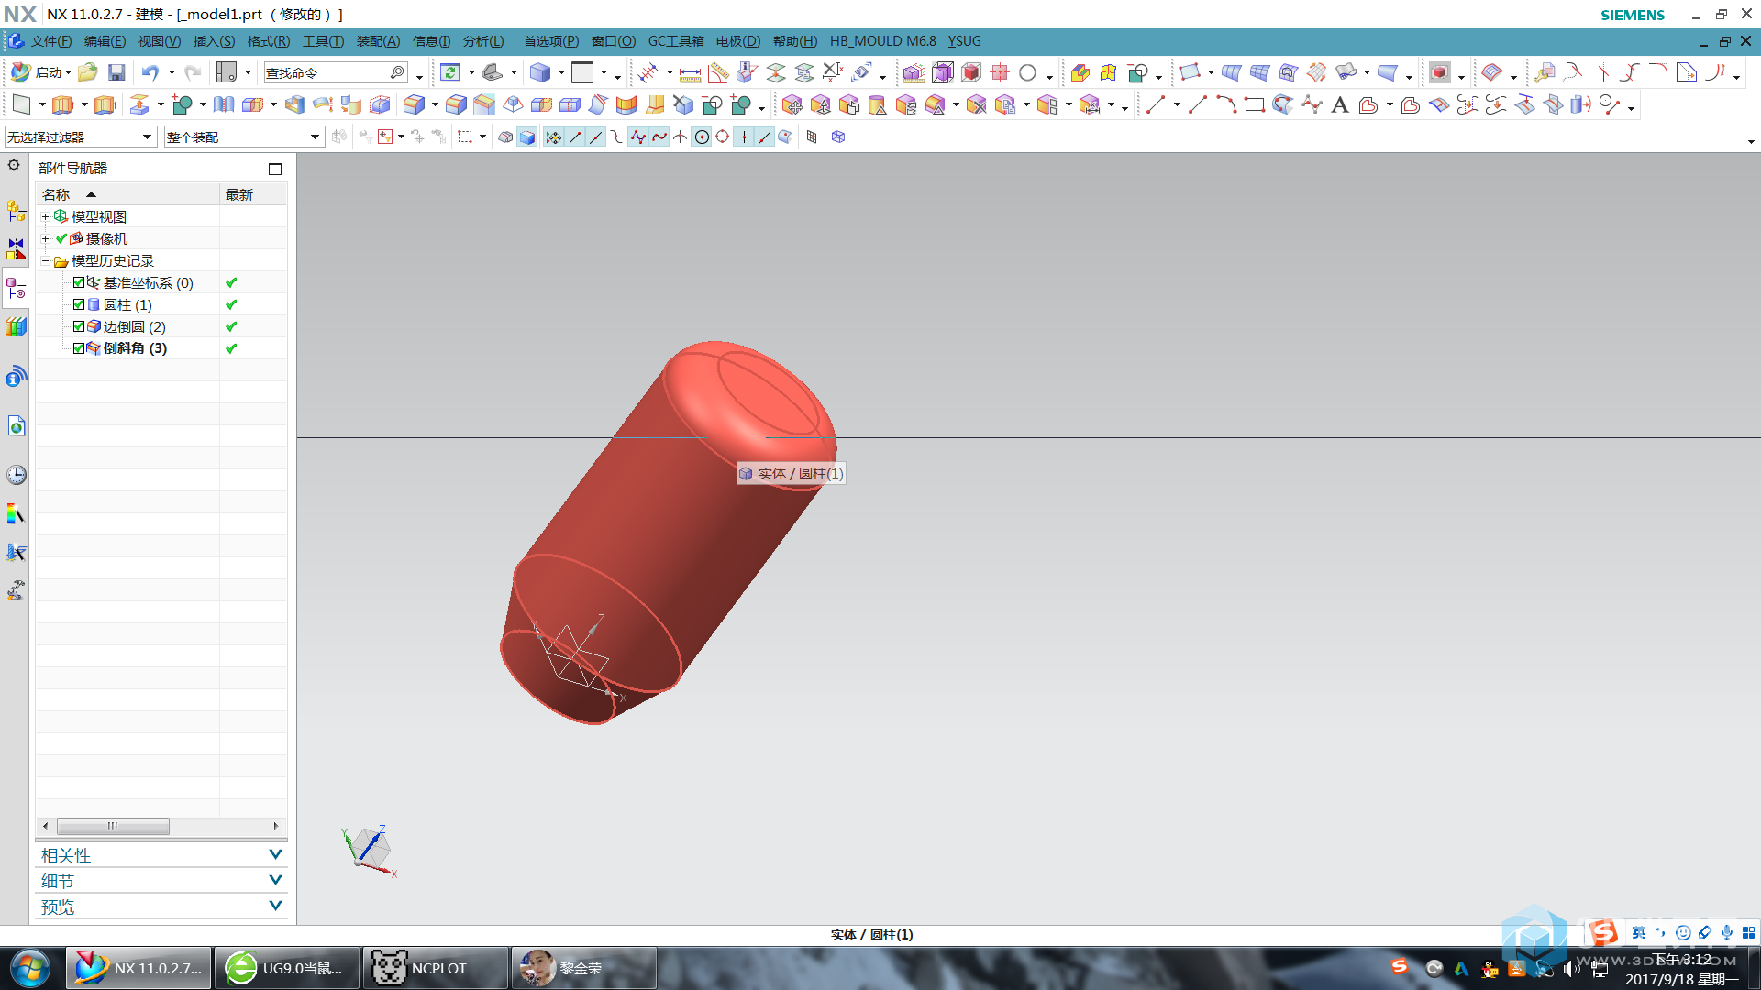Click the resource bar settings gear
The image size is (1761, 990).
[x=14, y=166]
